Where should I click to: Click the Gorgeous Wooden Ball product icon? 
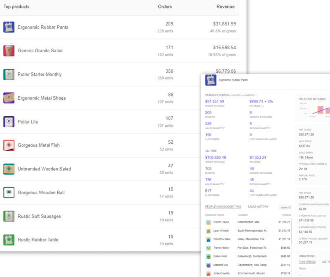[x=9, y=193]
